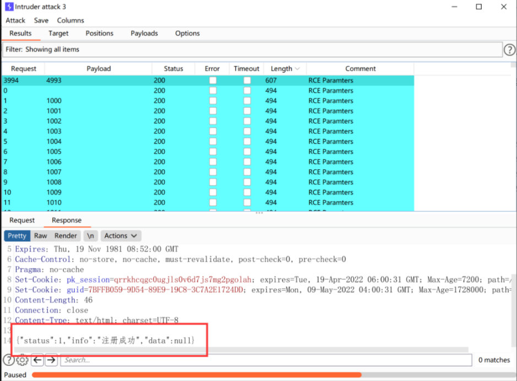Viewport: 517px width, 381px height.
Task: Click the orange attack progress bar
Action: point(197,375)
